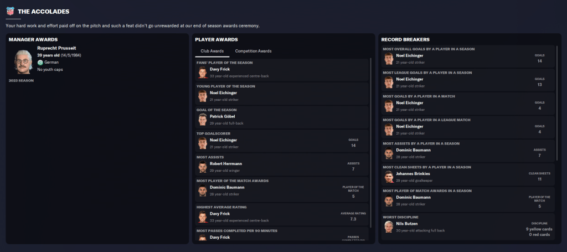Click Davy Frick's face in Highest Average Rating
The height and width of the screenshot is (252, 567).
203,217
